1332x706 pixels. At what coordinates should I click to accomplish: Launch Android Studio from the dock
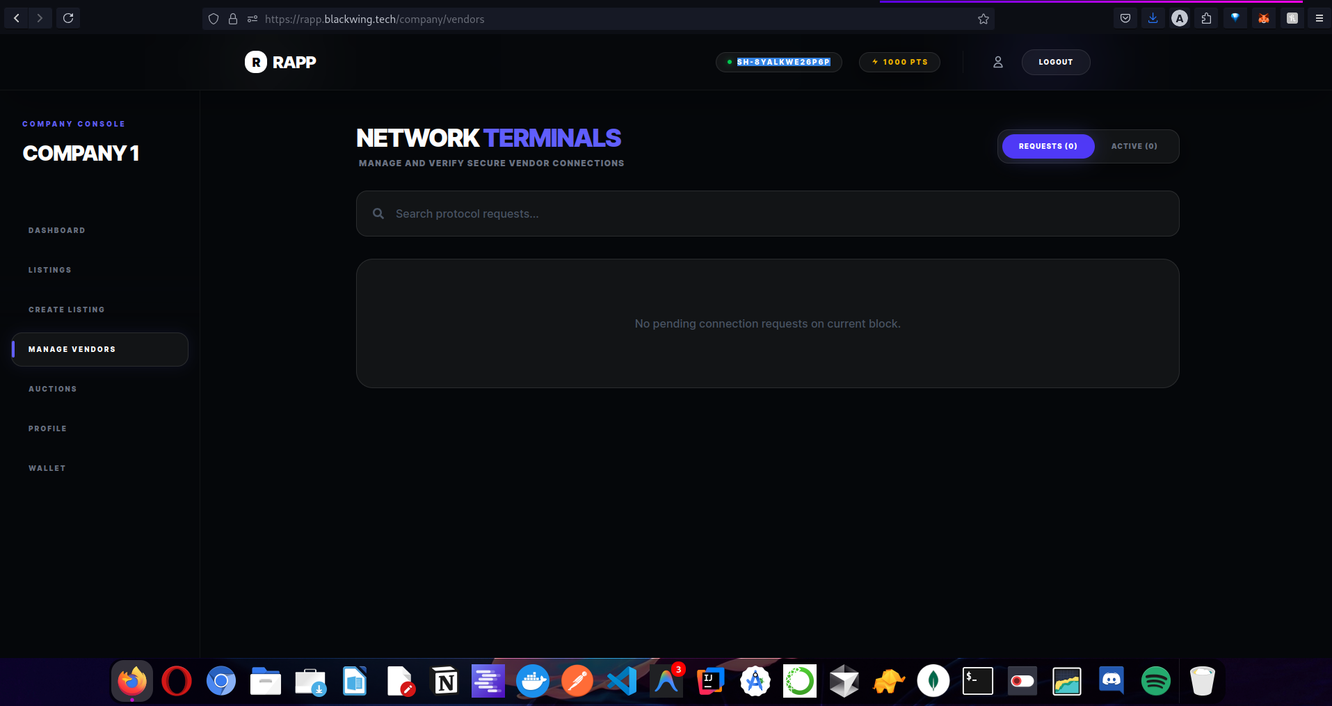coord(755,681)
